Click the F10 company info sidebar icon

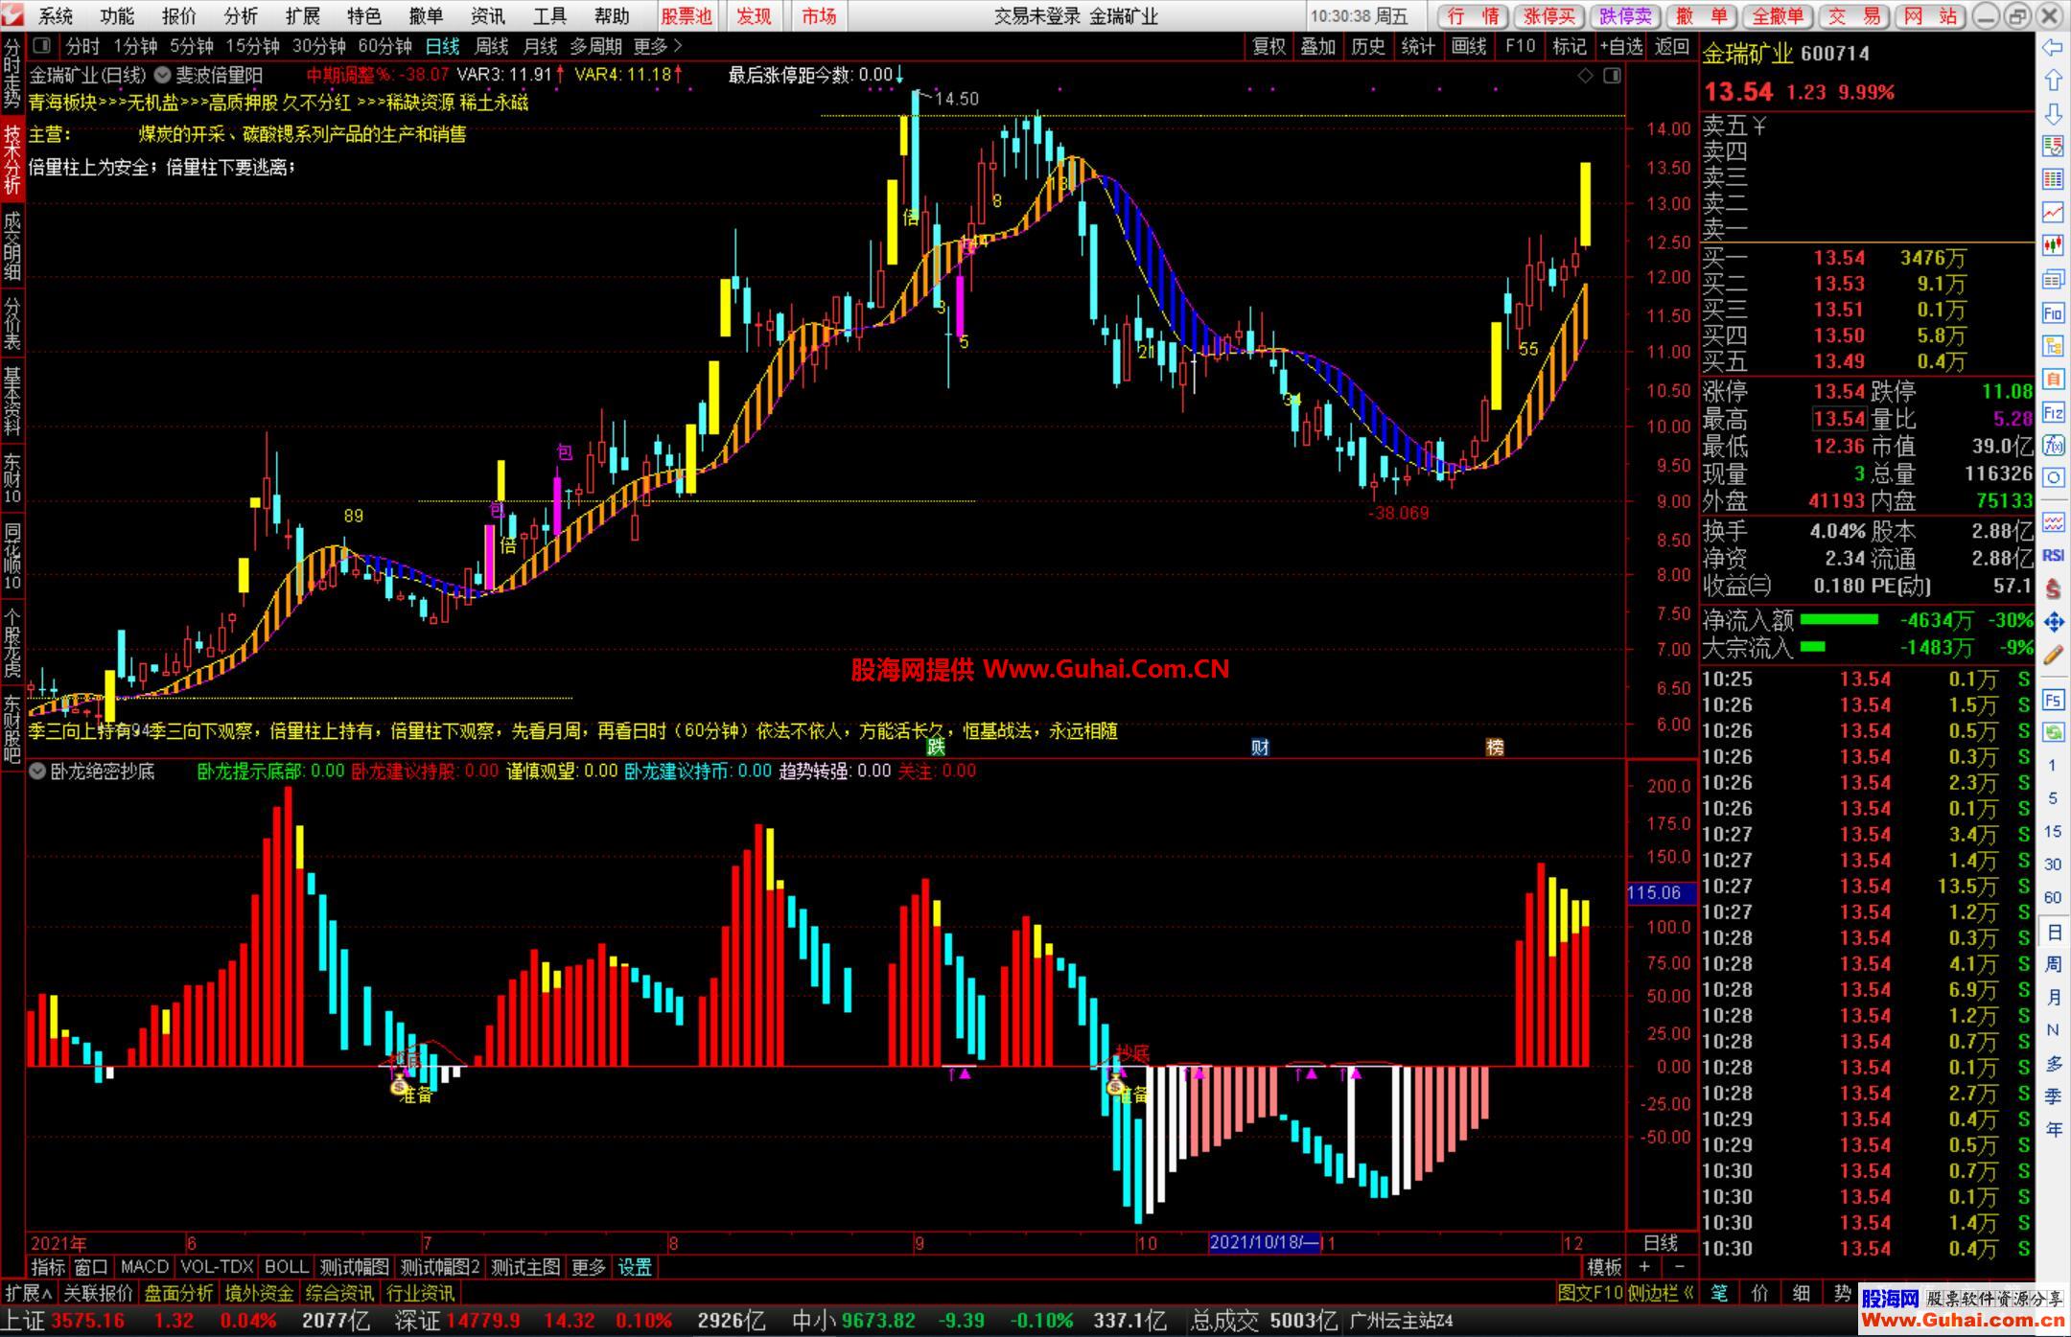(2053, 312)
